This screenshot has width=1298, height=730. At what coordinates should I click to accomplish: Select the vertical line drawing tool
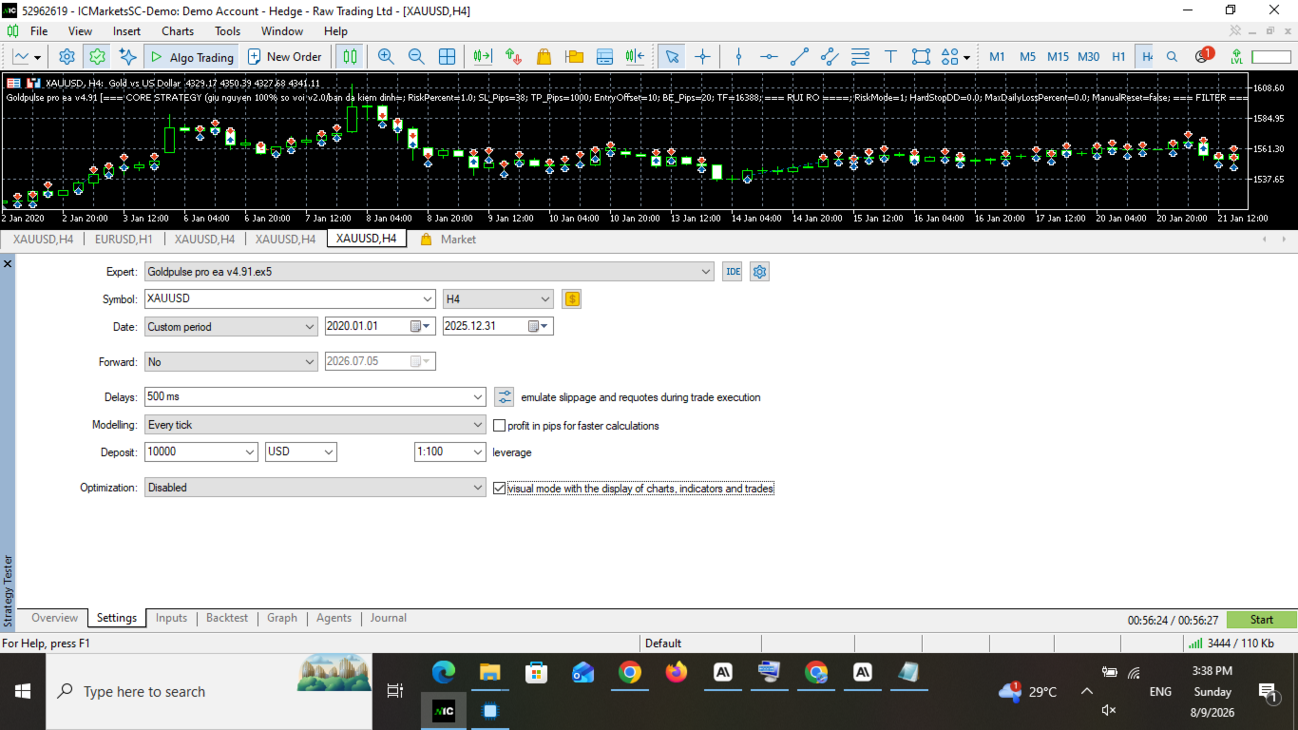coord(738,56)
